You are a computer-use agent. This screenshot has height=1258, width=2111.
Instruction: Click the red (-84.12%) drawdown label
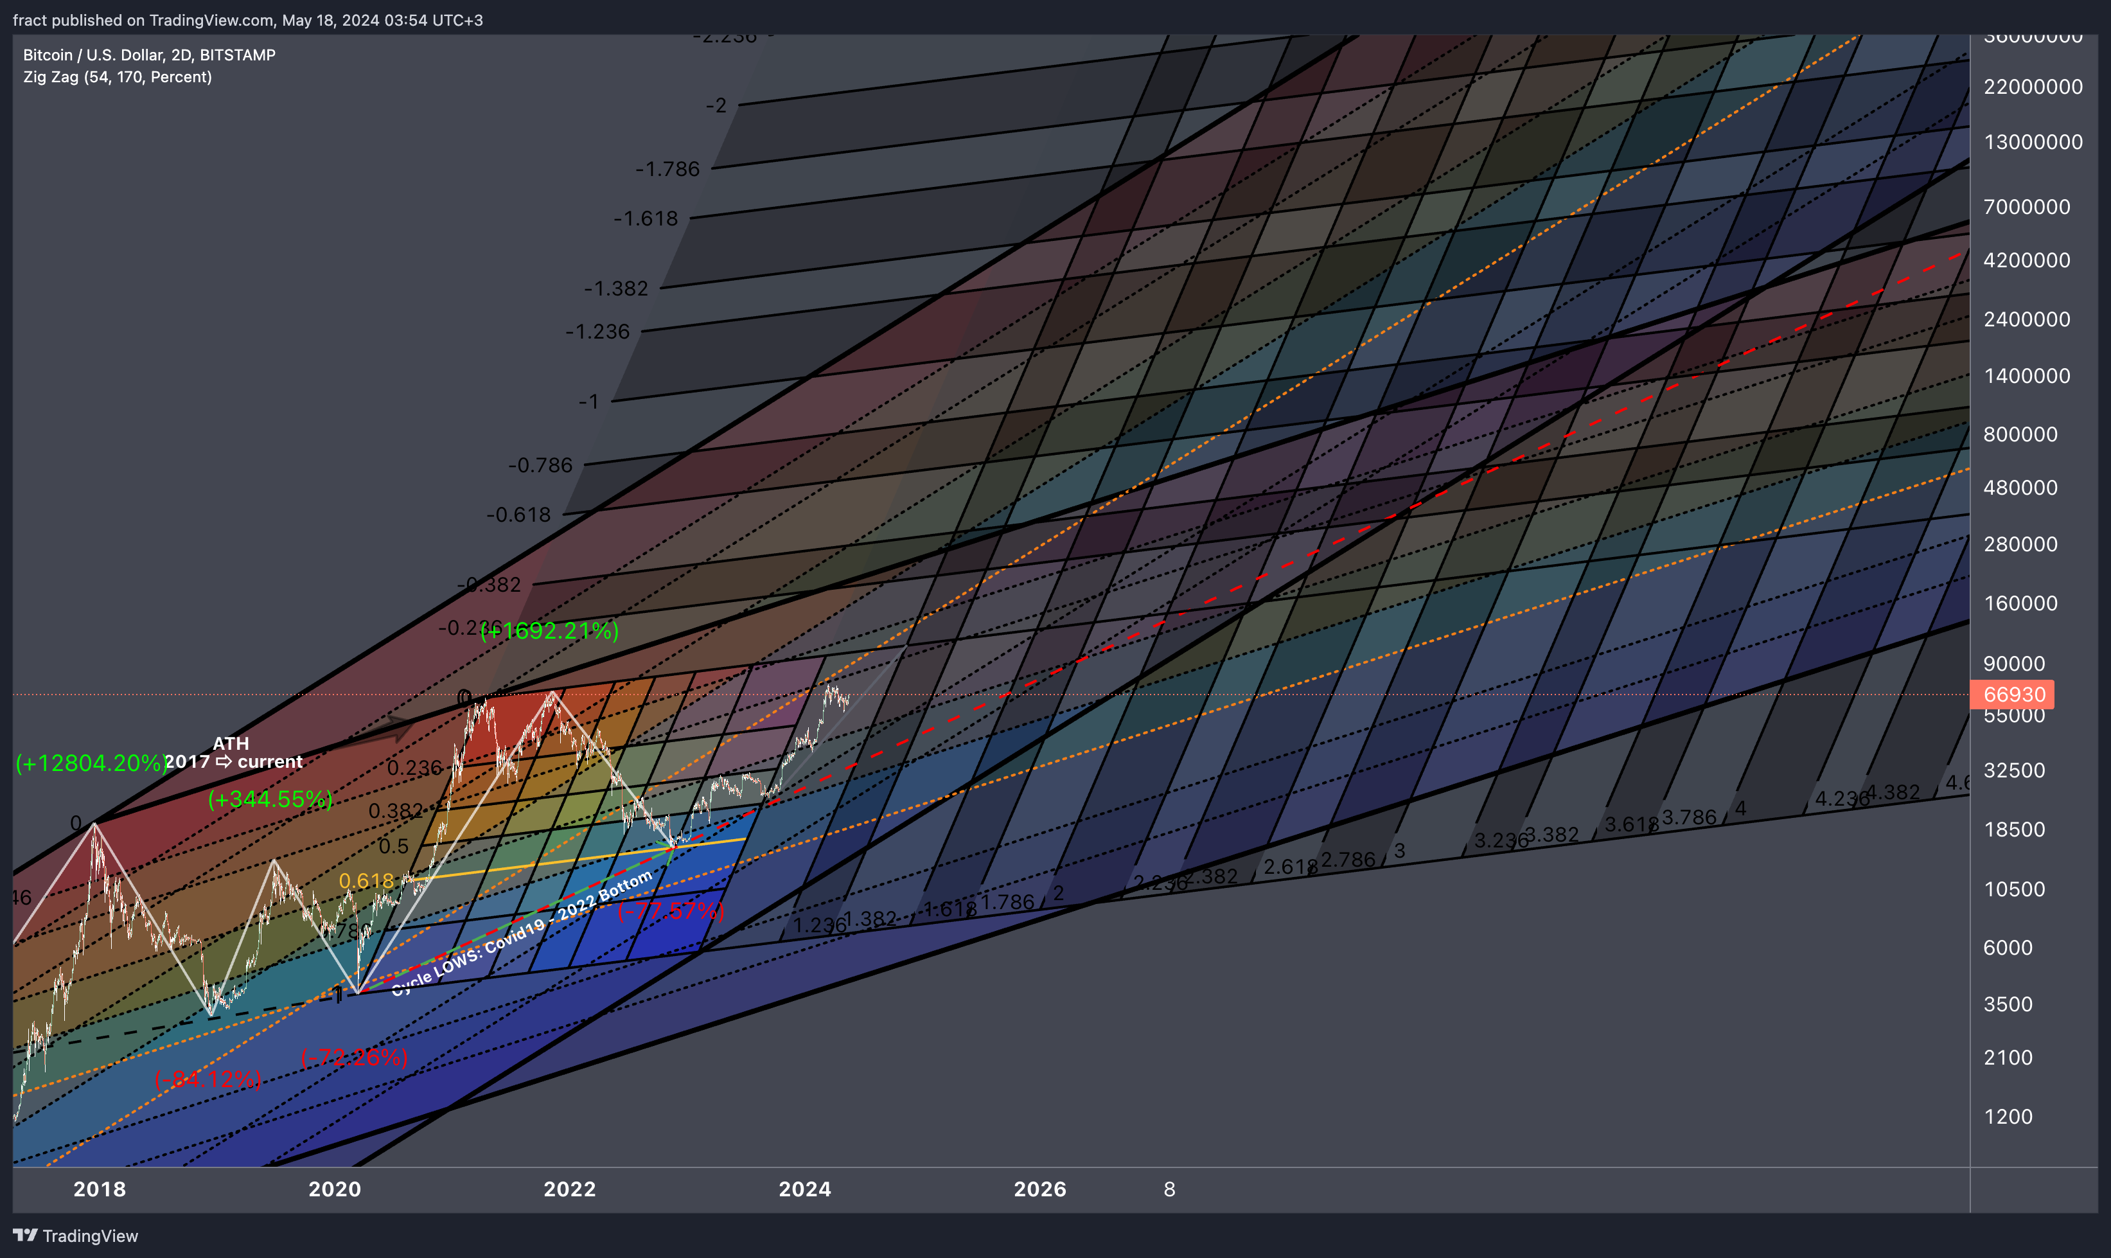tap(208, 1079)
